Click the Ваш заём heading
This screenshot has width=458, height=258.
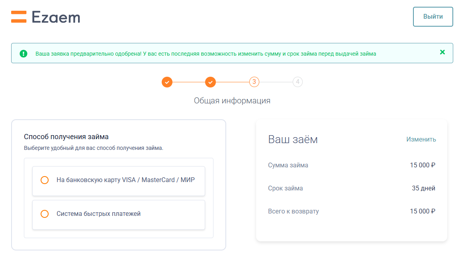click(x=293, y=140)
